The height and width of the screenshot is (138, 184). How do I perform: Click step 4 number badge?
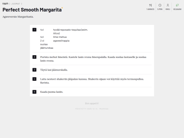point(34,79)
